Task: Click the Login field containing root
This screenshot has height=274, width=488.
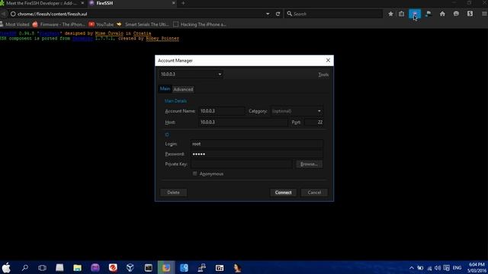Action: pos(257,144)
